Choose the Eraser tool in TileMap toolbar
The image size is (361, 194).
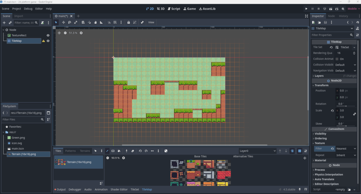click(133, 151)
